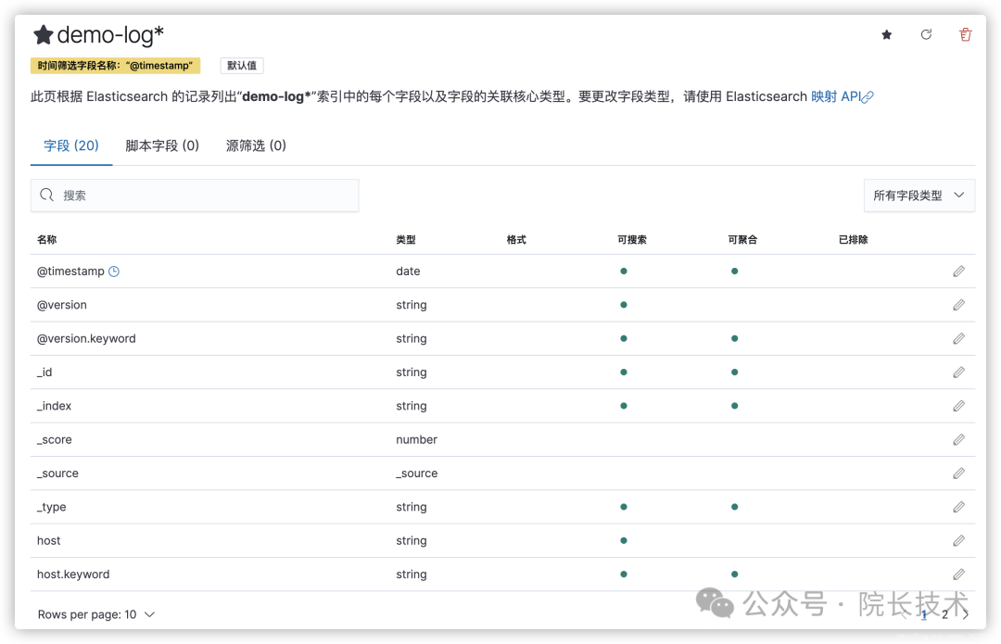Viewport: 1001px width, 644px height.
Task: Switch to the 源筛选 (0) tab
Action: click(x=256, y=145)
